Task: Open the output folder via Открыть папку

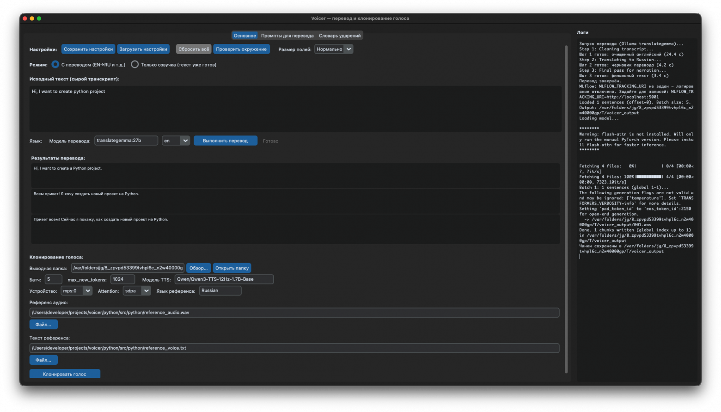Action: 232,268
